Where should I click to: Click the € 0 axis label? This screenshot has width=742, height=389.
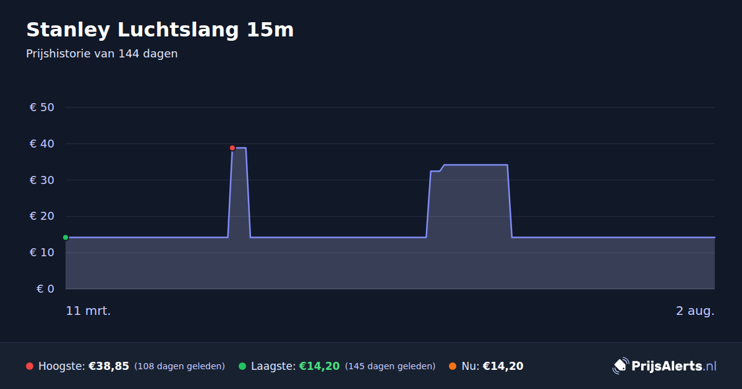click(45, 289)
